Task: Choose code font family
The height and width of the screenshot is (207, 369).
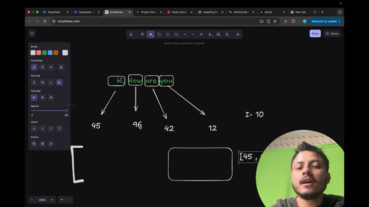Action: click(51, 67)
